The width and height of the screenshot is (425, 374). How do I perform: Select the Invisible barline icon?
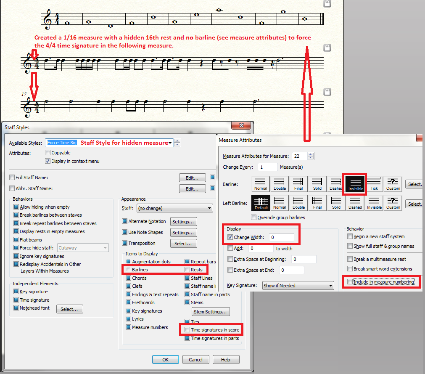[x=355, y=184]
